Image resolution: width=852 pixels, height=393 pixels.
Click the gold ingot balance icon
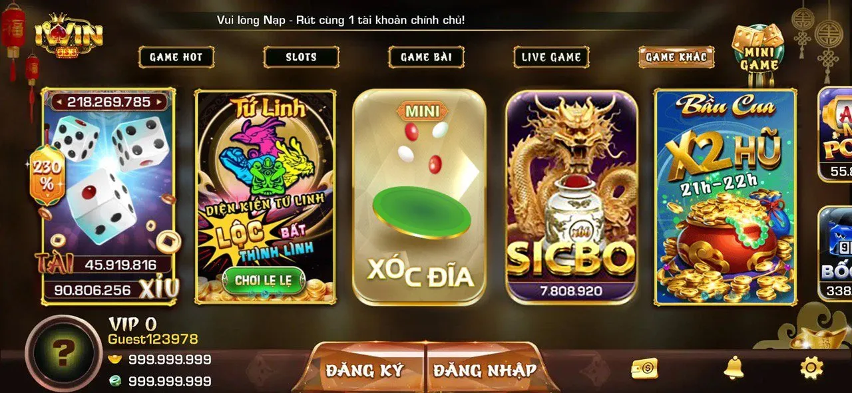pos(115,360)
